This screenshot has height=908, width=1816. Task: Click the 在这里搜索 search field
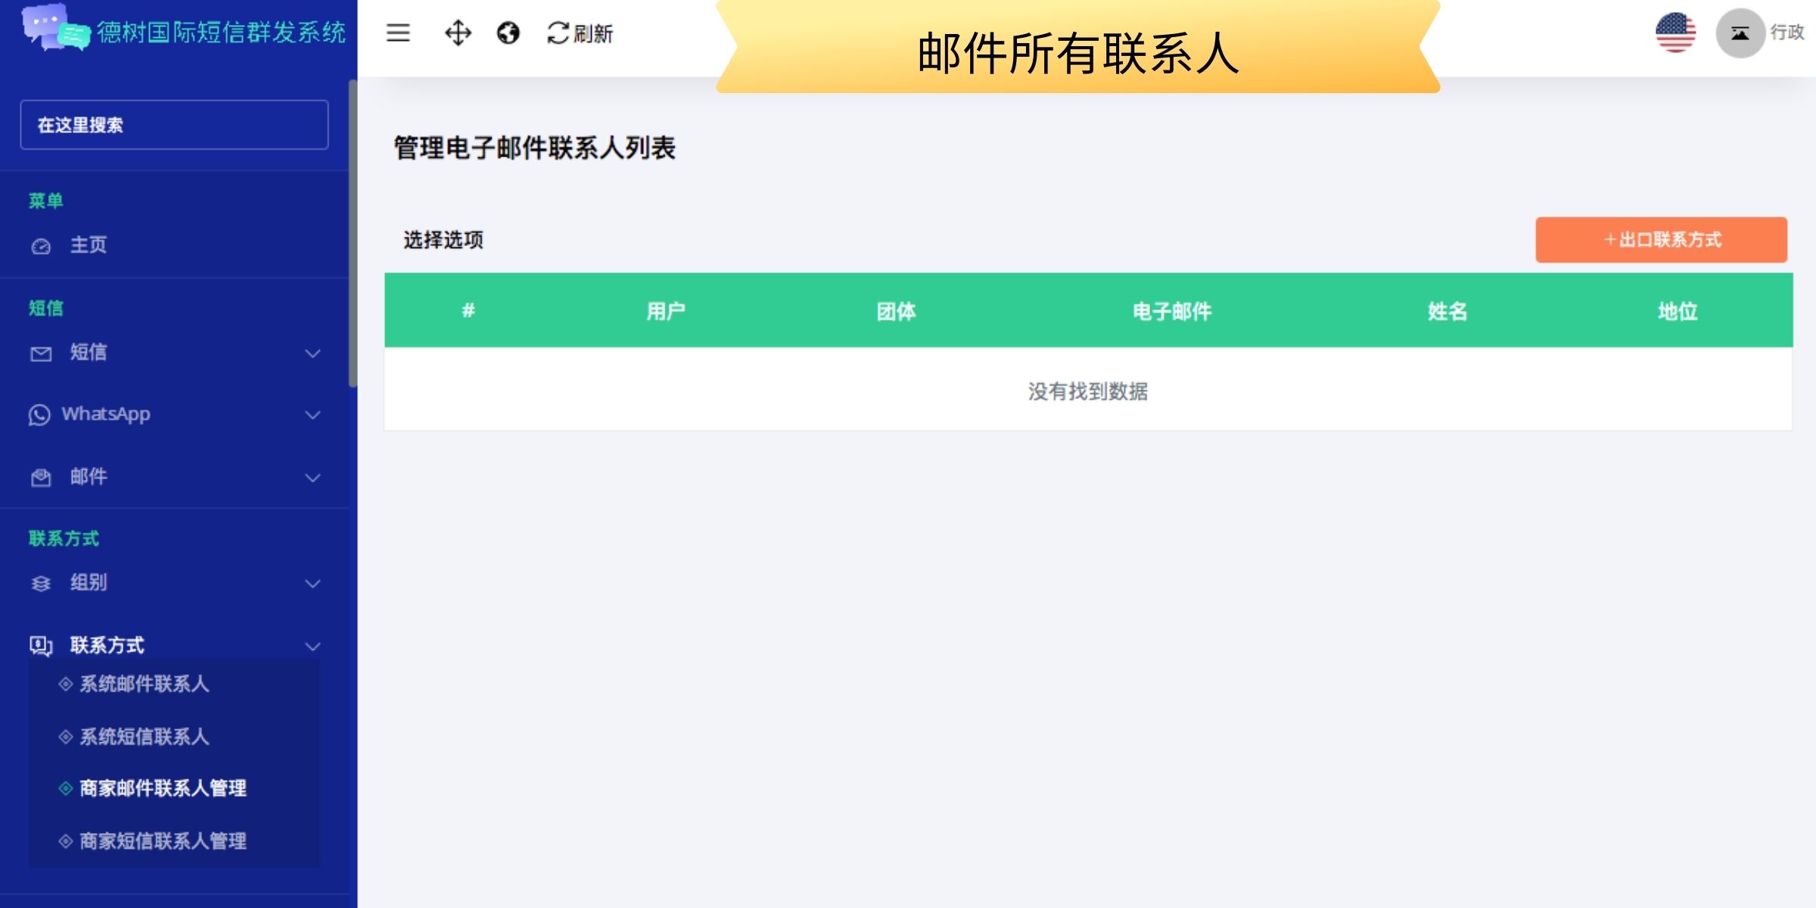point(174,125)
